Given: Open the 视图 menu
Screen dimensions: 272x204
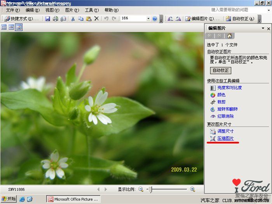Looking at the screenshot, I should coord(52,10).
